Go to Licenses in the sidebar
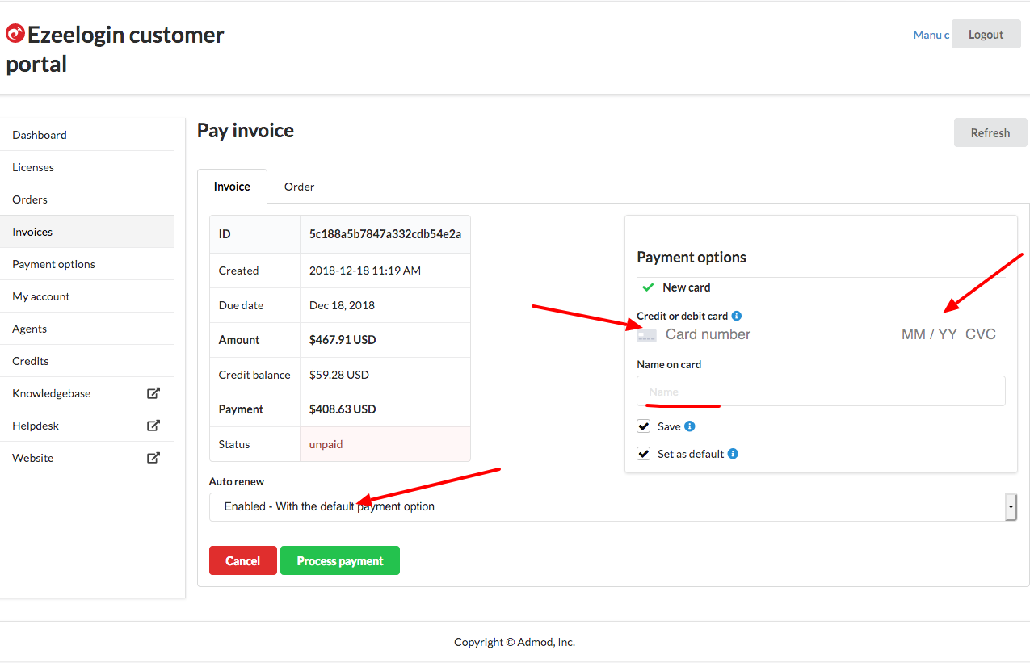The image size is (1030, 663). coord(86,167)
